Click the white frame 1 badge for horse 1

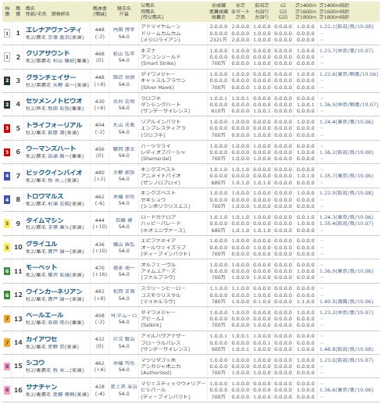[7, 33]
